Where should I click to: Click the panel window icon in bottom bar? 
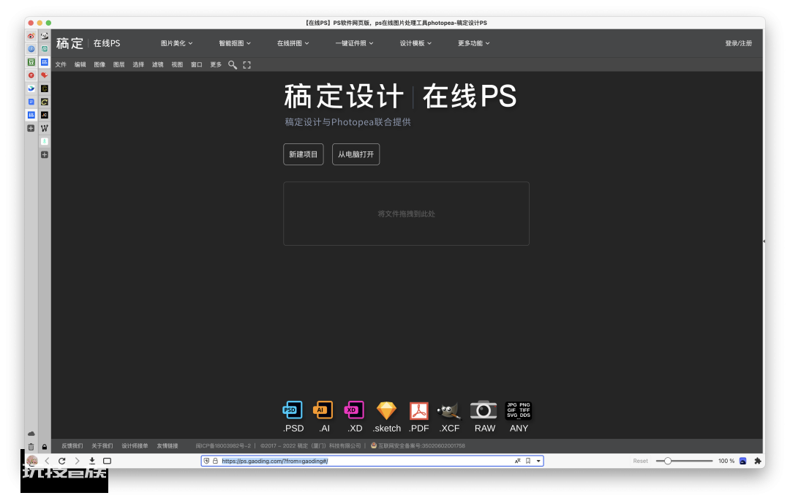[x=108, y=461]
